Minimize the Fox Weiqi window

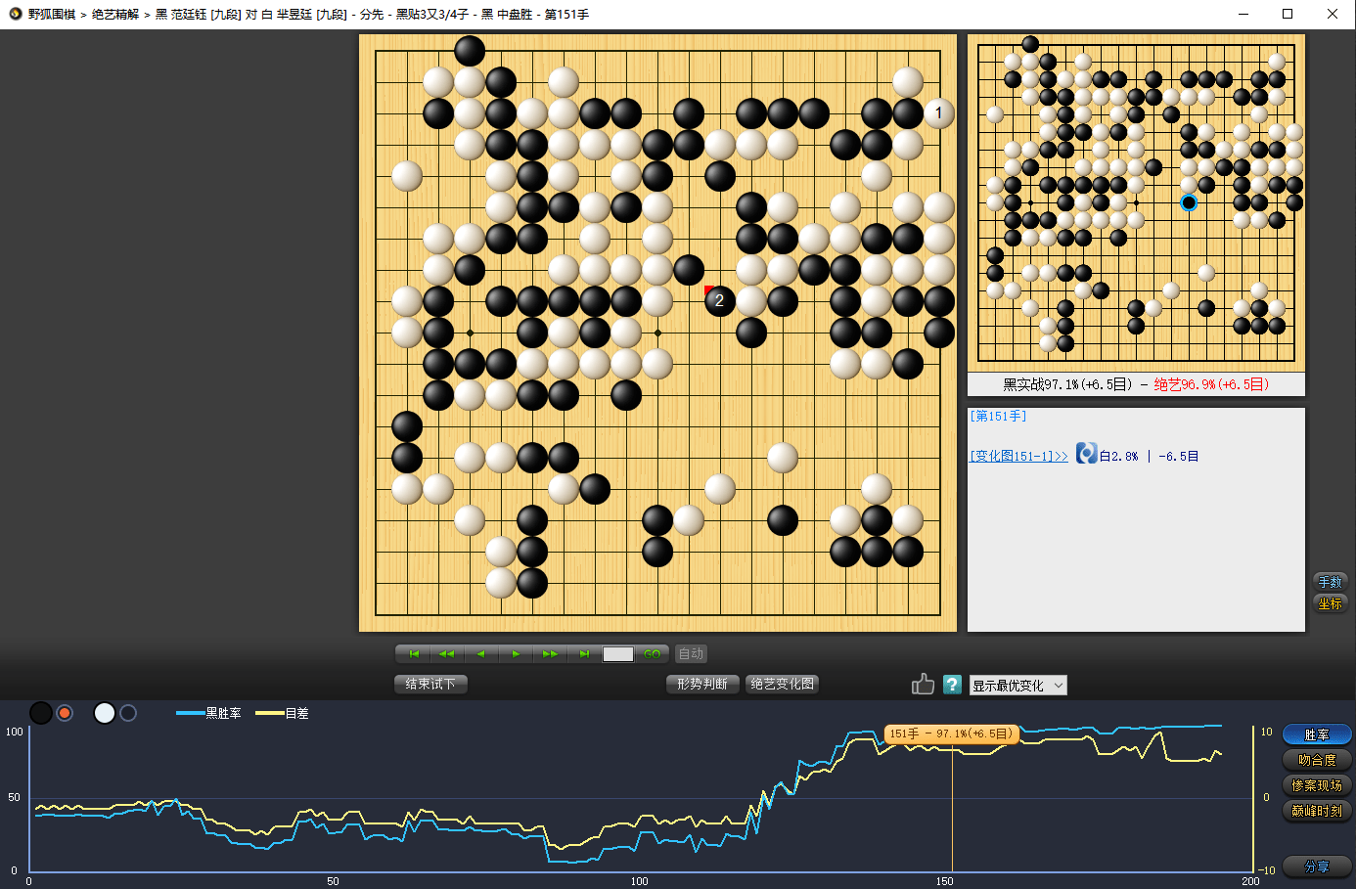click(x=1243, y=14)
